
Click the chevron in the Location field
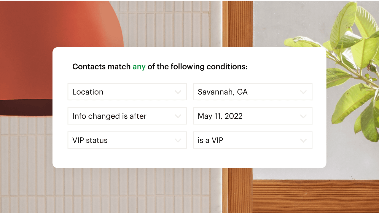tap(178, 92)
